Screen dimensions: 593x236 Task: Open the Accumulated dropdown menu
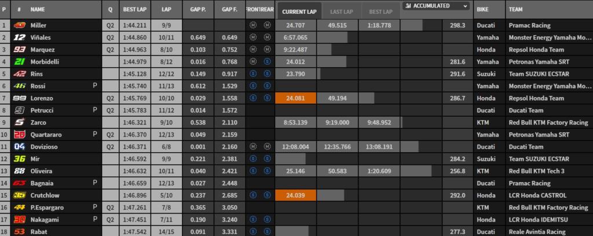tap(435, 6)
